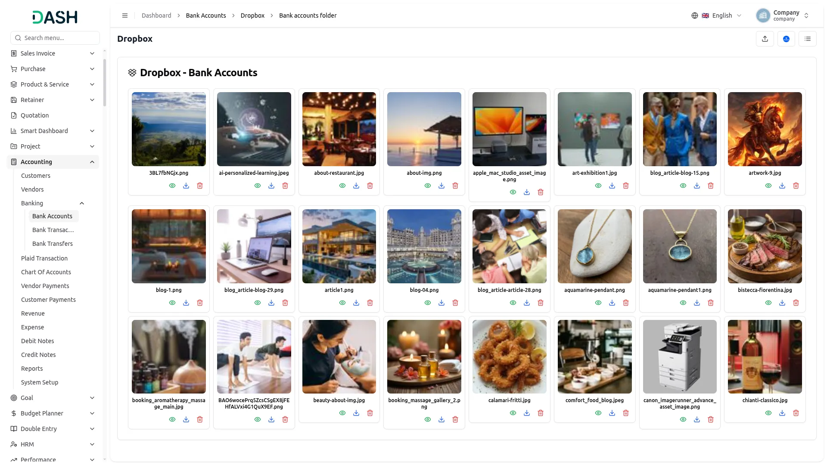Viewport: 827px width, 465px height.
Task: Go to Dashboard breadcrumb link
Action: pos(156,15)
